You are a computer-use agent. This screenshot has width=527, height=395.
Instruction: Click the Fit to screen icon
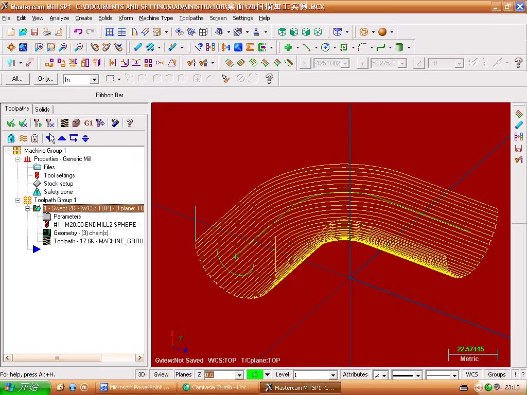23,47
